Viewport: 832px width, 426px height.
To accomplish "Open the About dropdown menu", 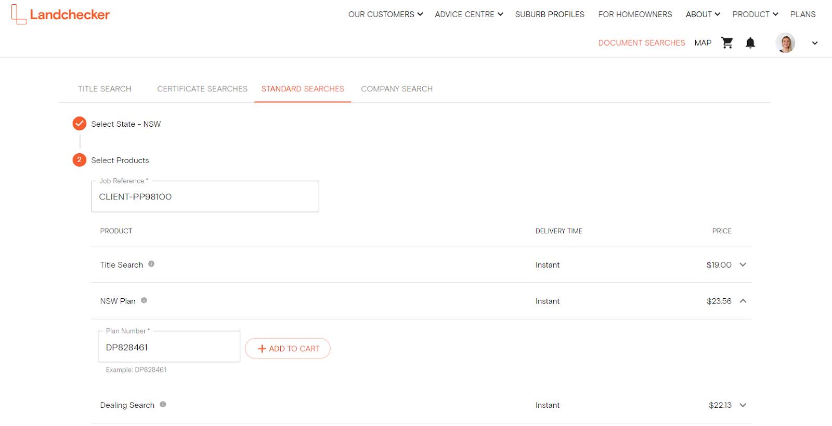I will tap(703, 15).
